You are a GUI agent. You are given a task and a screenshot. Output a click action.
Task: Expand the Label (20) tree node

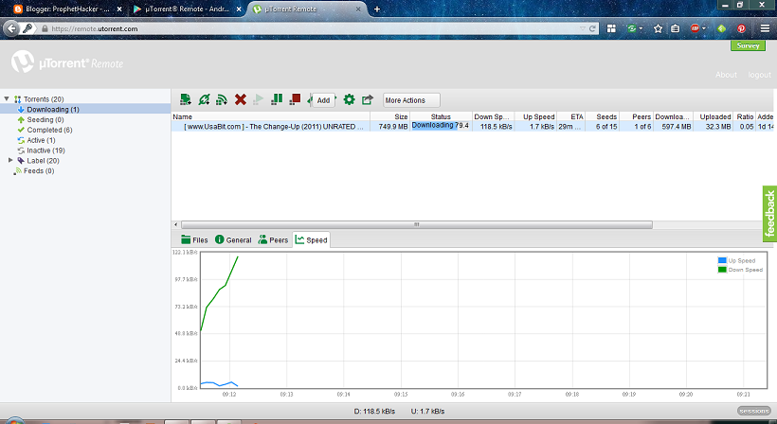[10, 160]
